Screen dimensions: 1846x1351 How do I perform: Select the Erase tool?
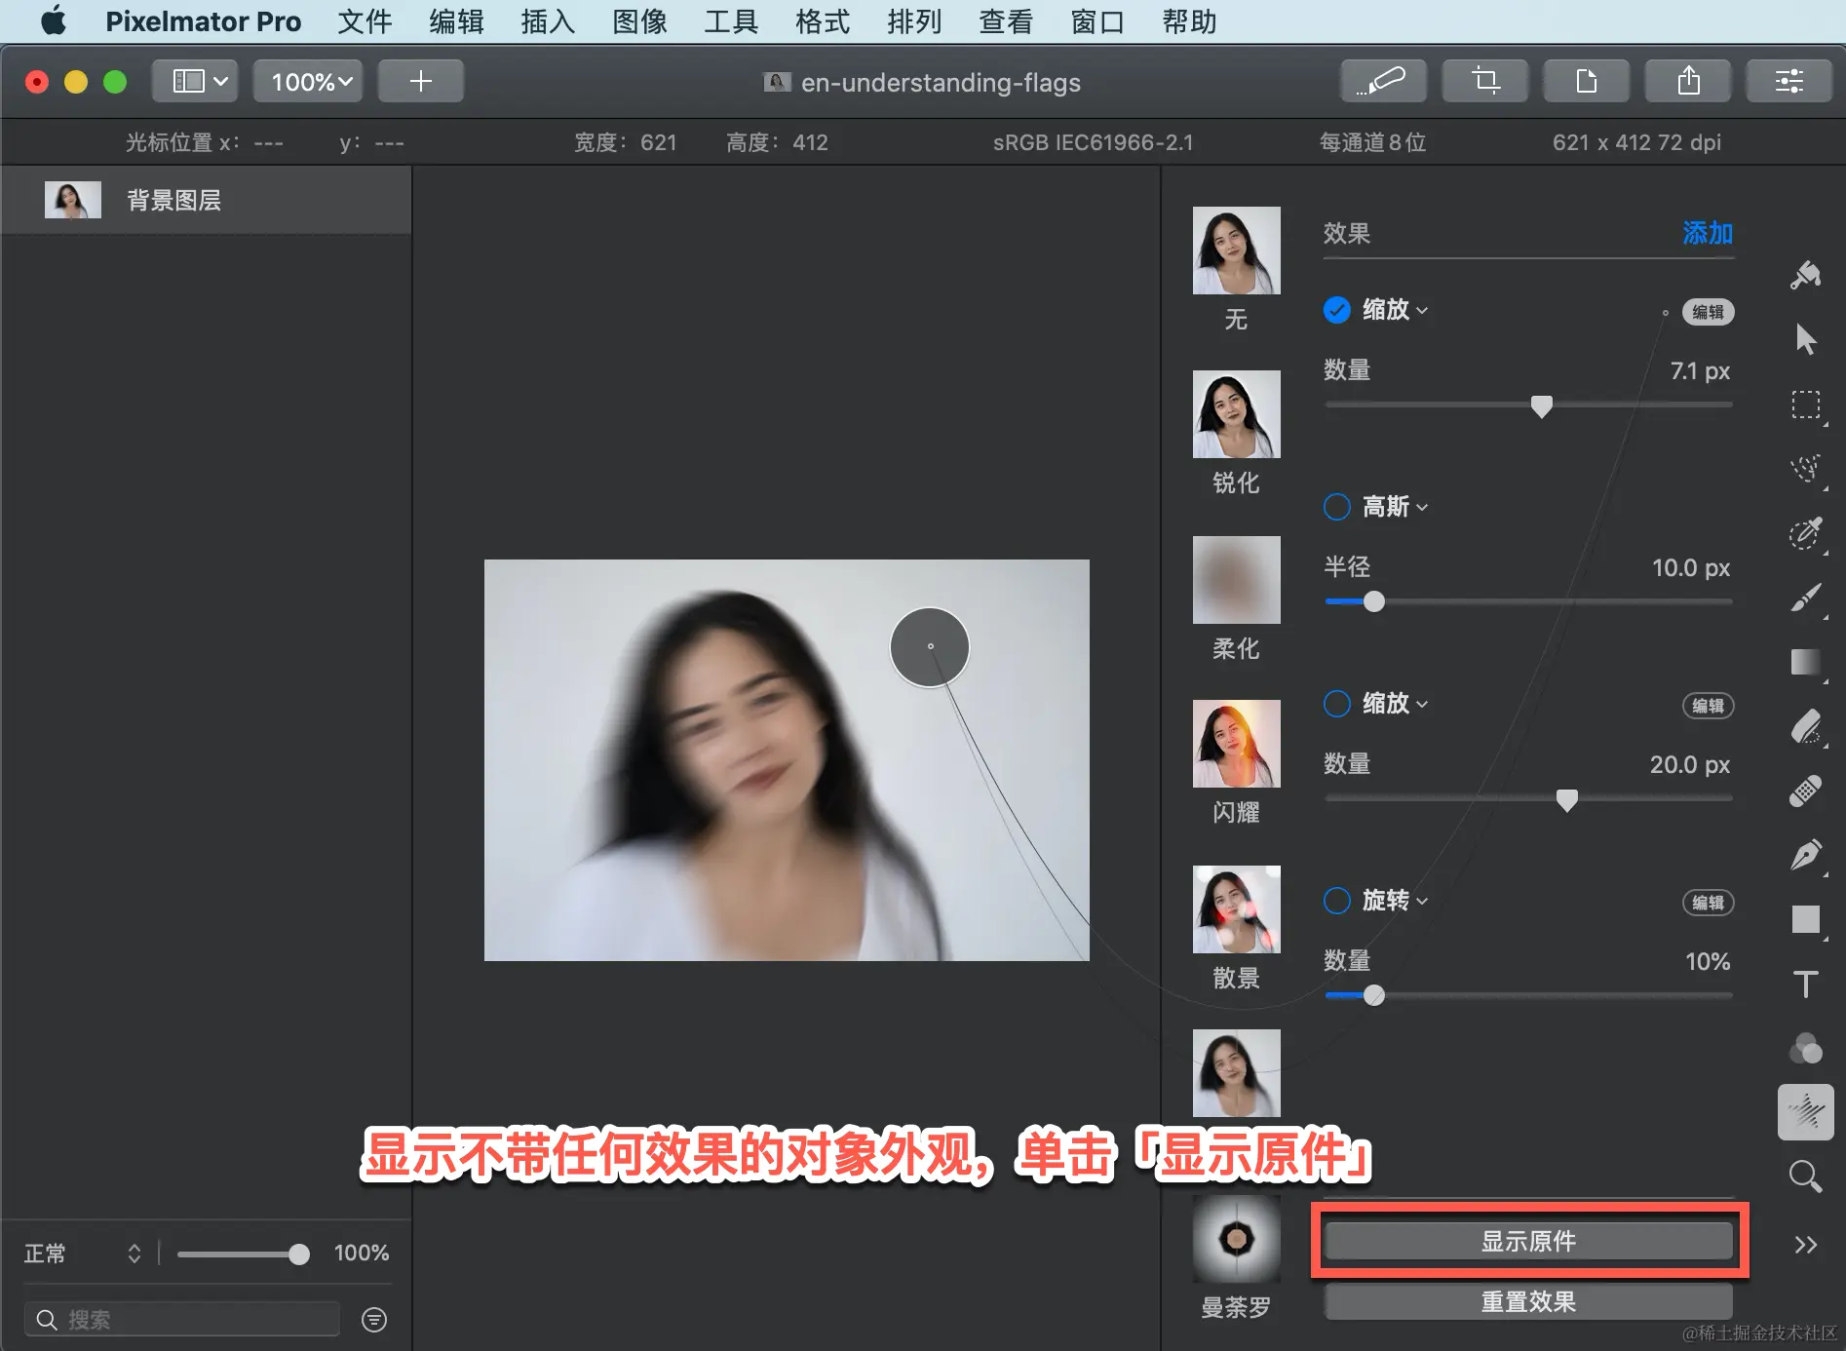click(x=1805, y=725)
